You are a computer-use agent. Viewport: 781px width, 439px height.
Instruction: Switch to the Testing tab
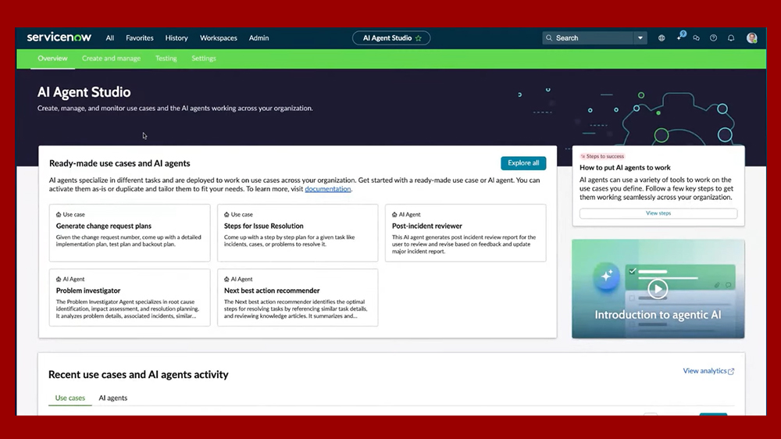point(166,59)
